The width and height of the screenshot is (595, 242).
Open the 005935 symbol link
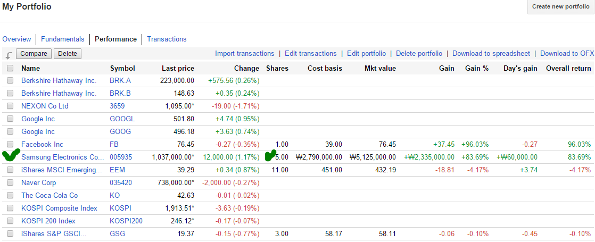pyautogui.click(x=121, y=157)
